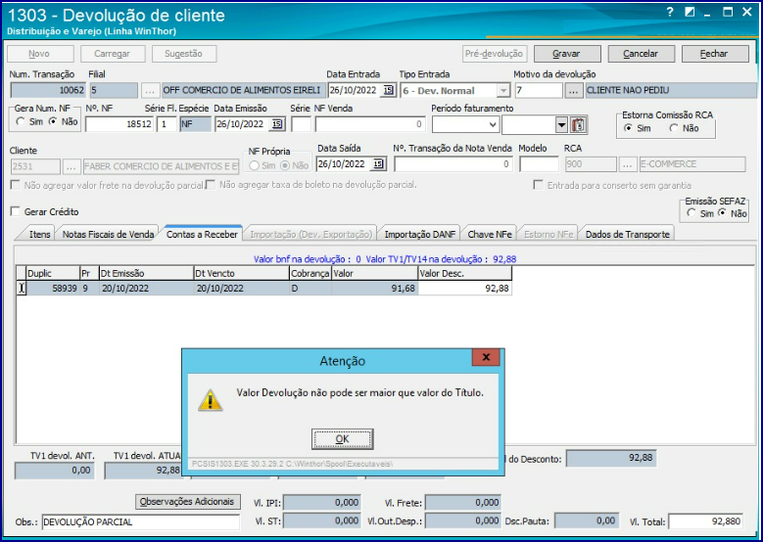
Task: Click the warning icon in Atenção dialog
Action: [x=211, y=400]
